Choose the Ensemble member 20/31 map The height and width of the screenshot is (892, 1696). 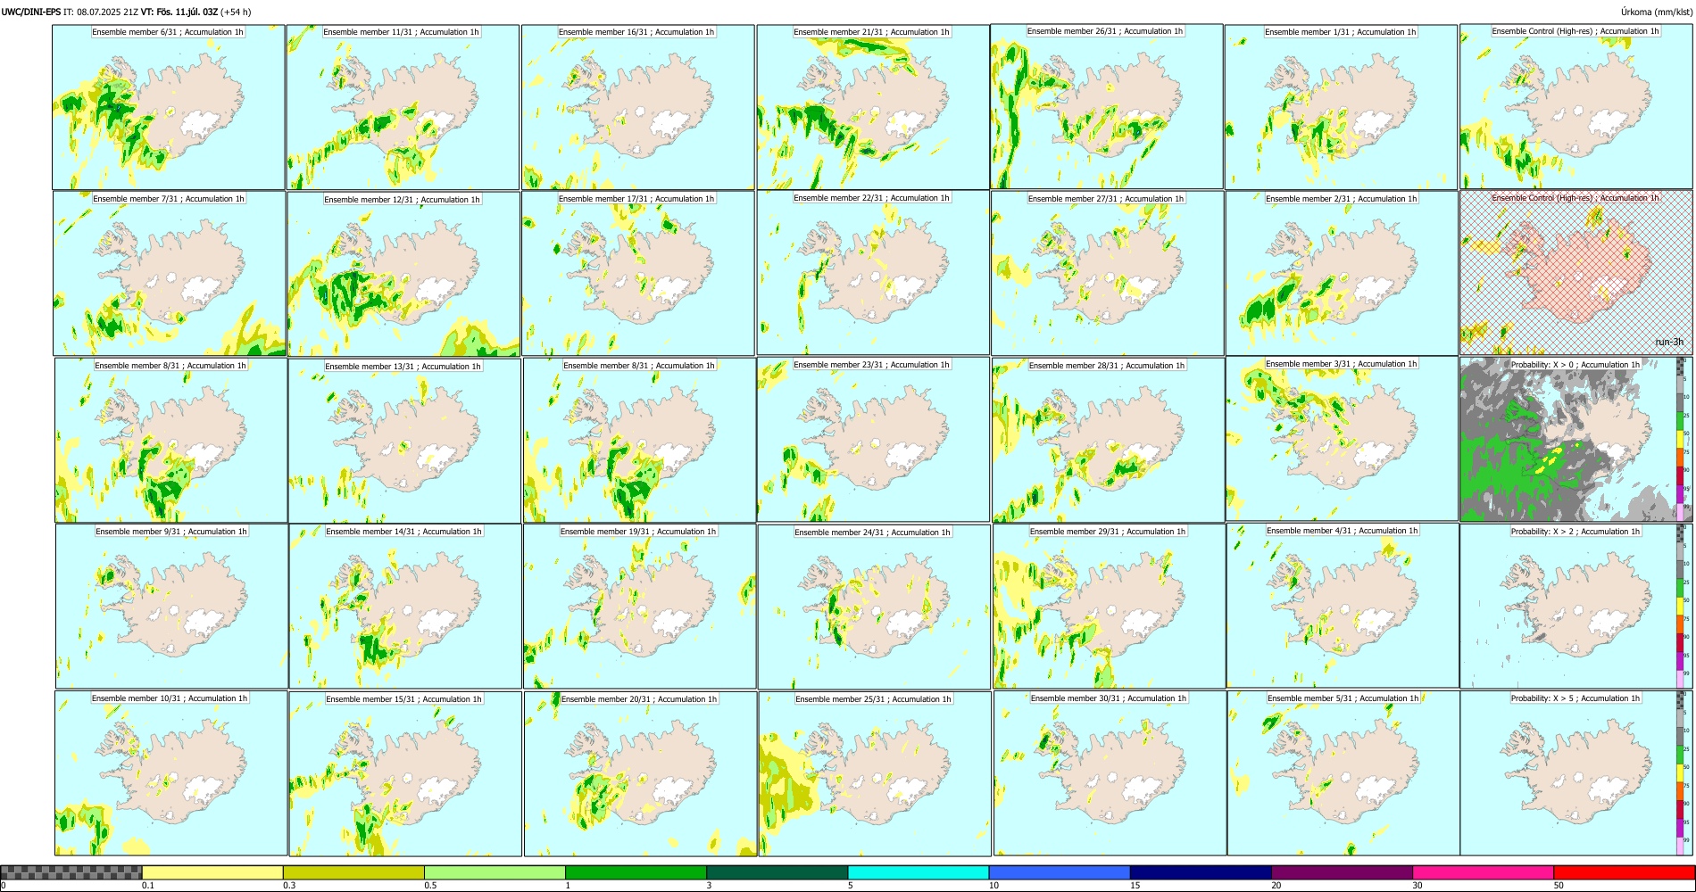tap(640, 774)
